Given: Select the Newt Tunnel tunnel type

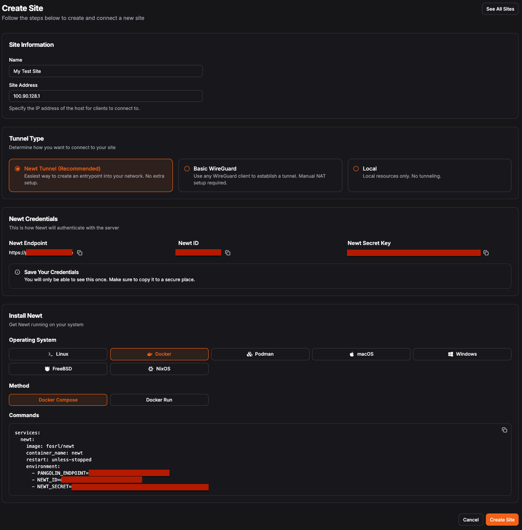Looking at the screenshot, I should (90, 175).
